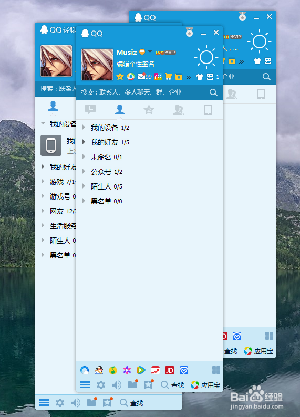Open QQ Music yellow note icon
This screenshot has height=417, width=300.
pos(113,370)
